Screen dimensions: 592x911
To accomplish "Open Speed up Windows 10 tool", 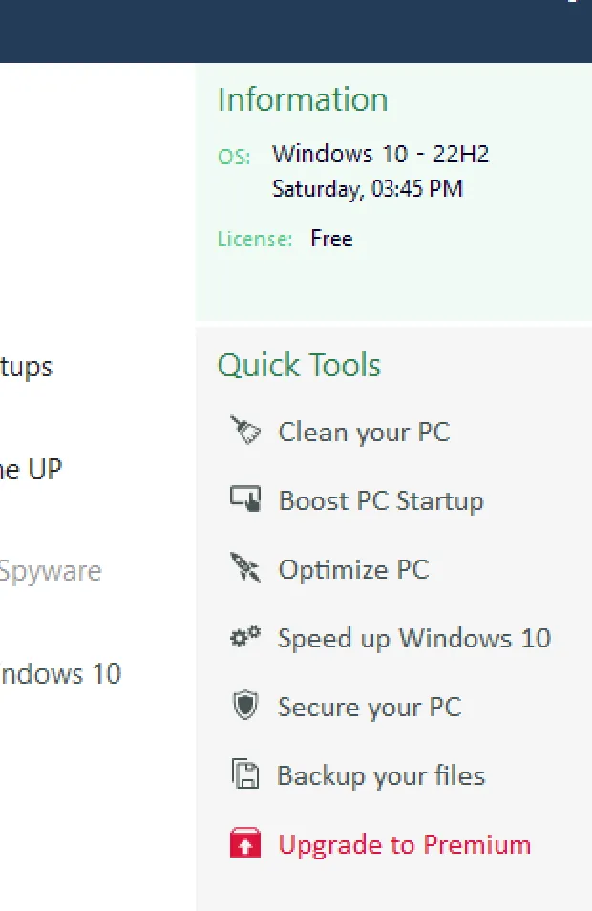I will [414, 639].
